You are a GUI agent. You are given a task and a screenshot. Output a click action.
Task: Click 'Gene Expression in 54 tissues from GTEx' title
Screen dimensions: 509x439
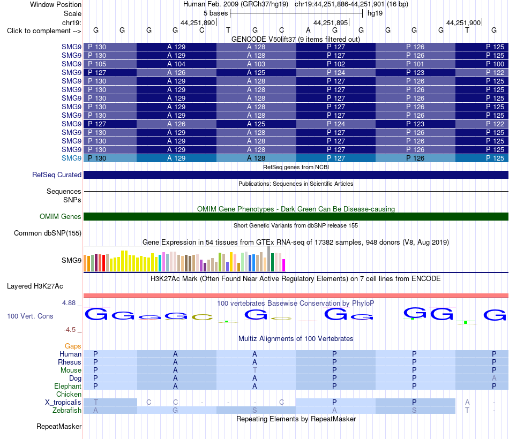click(x=296, y=243)
